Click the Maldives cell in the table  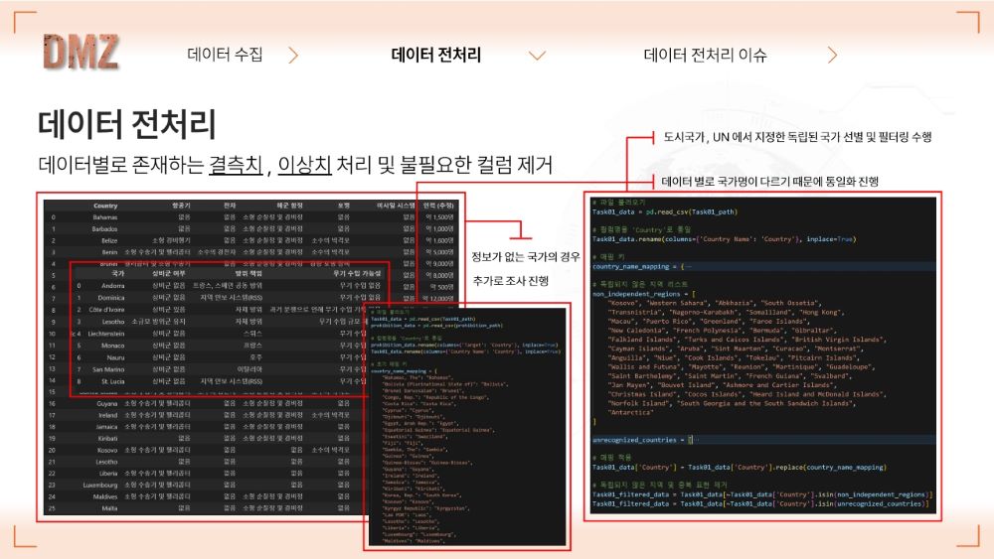click(105, 497)
